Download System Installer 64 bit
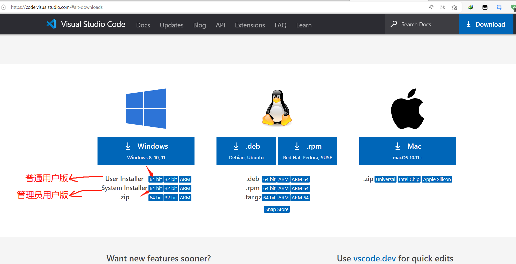 (x=156, y=188)
